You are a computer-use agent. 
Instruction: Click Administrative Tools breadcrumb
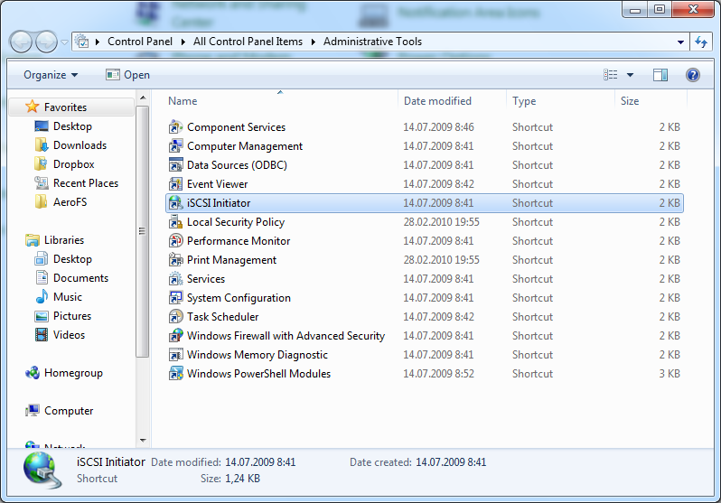tap(372, 42)
